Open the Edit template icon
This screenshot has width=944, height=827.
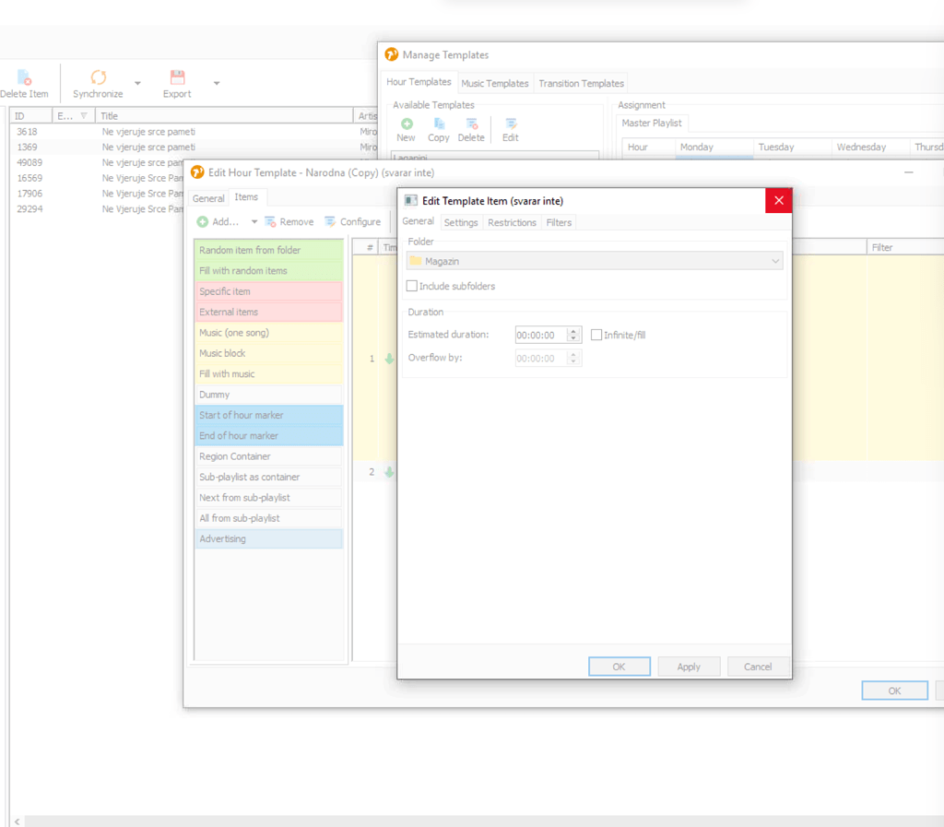point(510,124)
